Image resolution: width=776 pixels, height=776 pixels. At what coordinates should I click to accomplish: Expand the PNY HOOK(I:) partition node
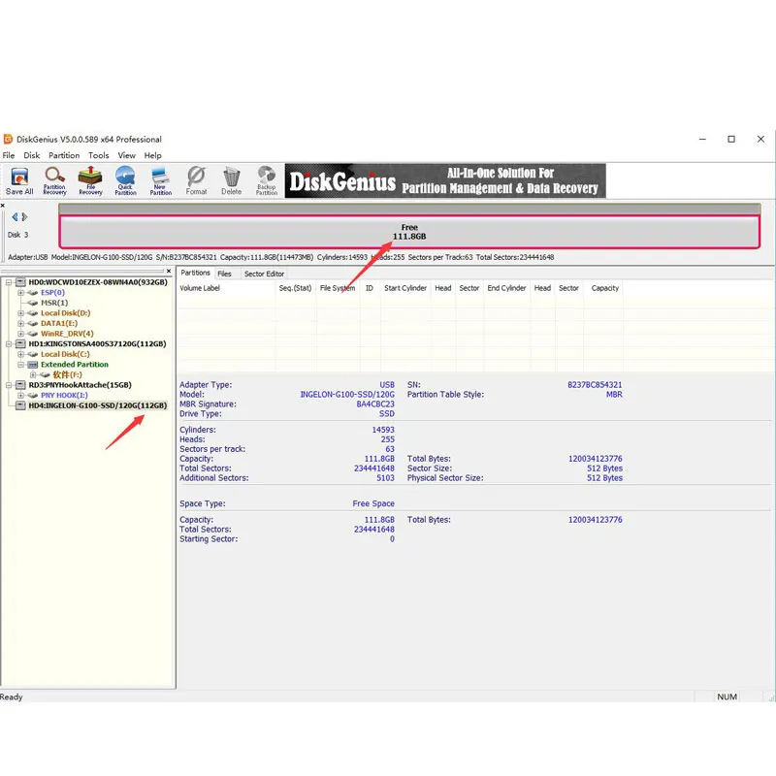click(x=20, y=395)
